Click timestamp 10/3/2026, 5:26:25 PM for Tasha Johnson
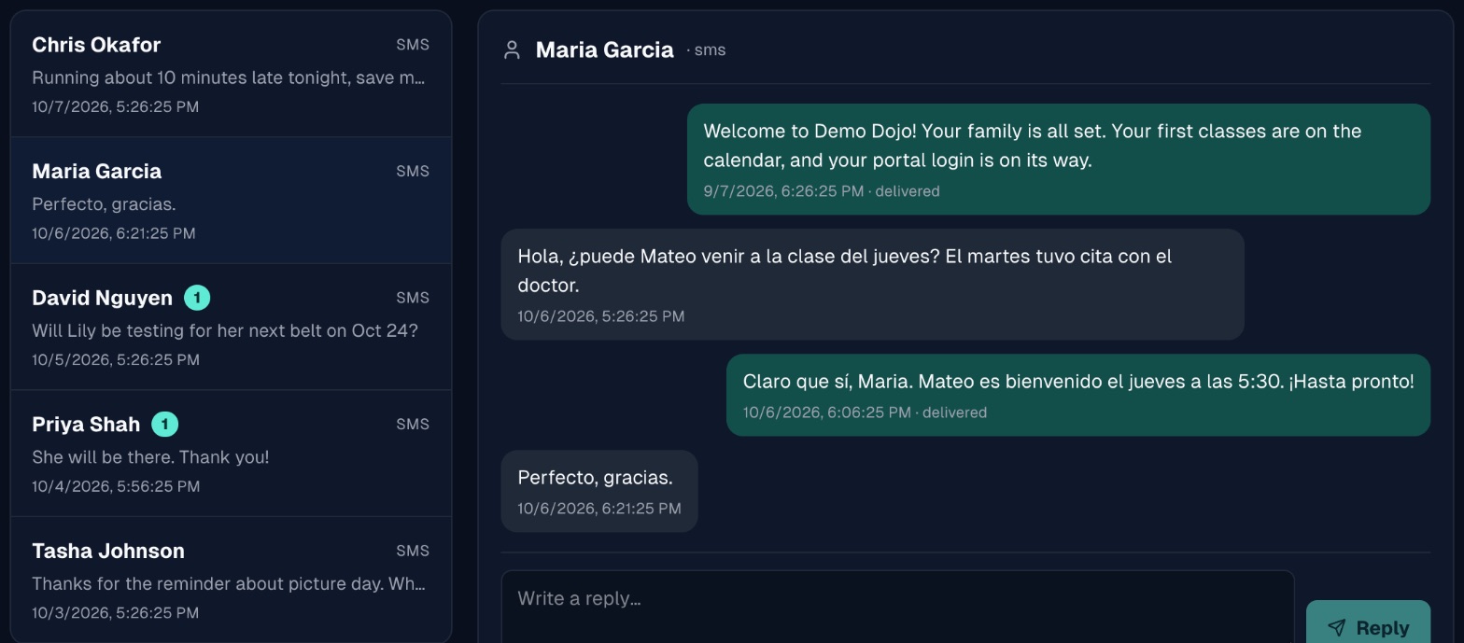 (x=115, y=613)
